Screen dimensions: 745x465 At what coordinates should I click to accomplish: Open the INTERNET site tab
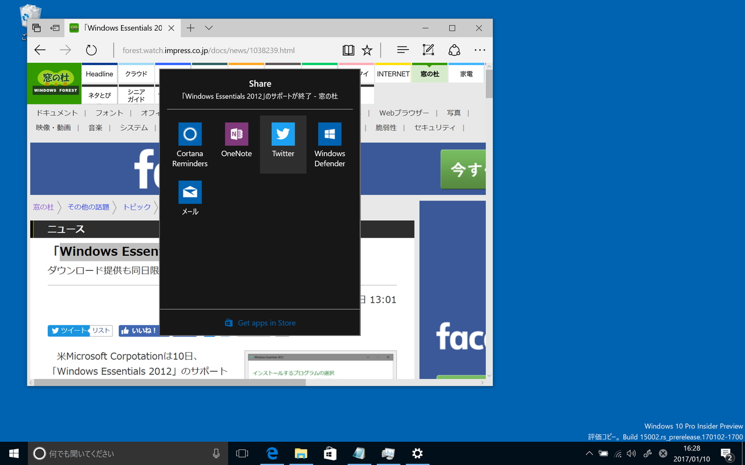pos(393,74)
